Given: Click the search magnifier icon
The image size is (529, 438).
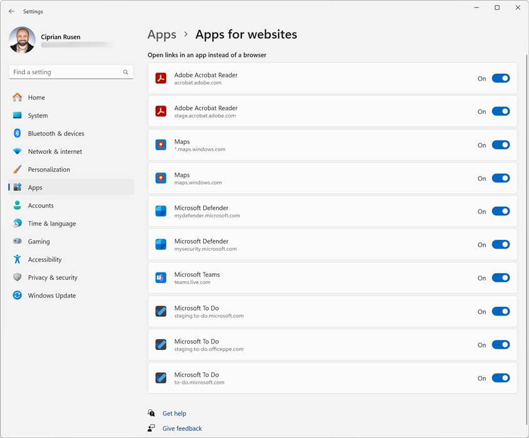Looking at the screenshot, I should pyautogui.click(x=126, y=72).
